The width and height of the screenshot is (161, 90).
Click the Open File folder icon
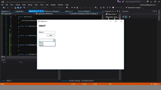(15, 7)
